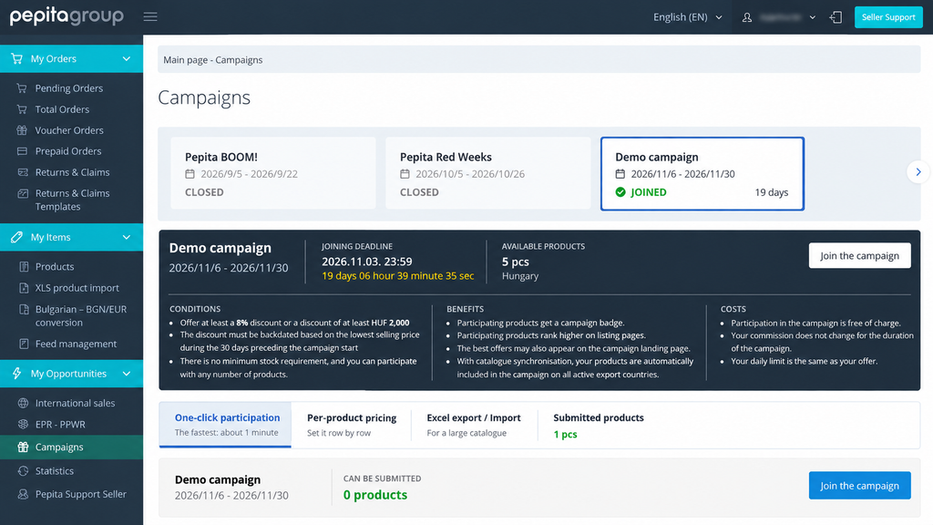Select the Demo campaign card
This screenshot has height=525, width=933.
click(x=702, y=173)
